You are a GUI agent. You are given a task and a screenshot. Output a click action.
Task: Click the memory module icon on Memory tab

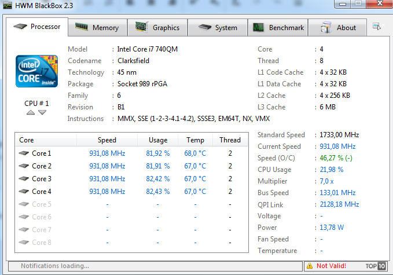pos(82,27)
